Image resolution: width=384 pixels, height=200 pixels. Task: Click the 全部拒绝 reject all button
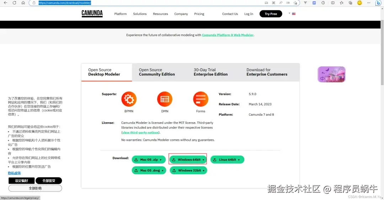(x=35, y=188)
